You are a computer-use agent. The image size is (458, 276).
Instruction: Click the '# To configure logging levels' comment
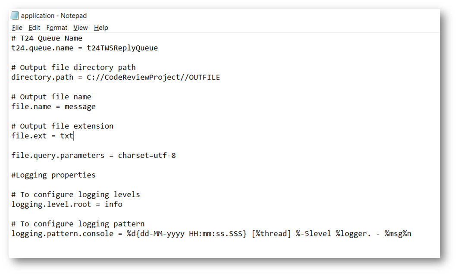(x=75, y=194)
